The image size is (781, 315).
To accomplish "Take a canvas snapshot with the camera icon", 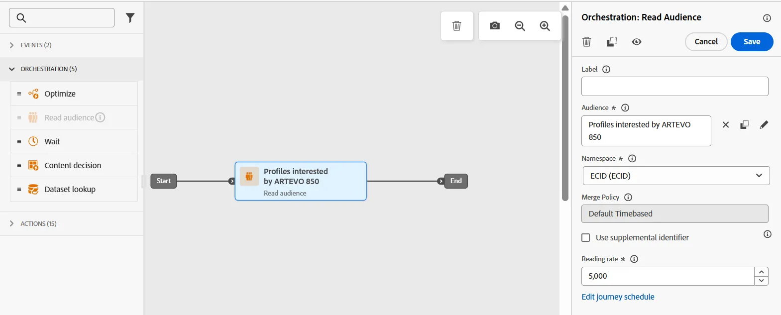I will tap(494, 26).
